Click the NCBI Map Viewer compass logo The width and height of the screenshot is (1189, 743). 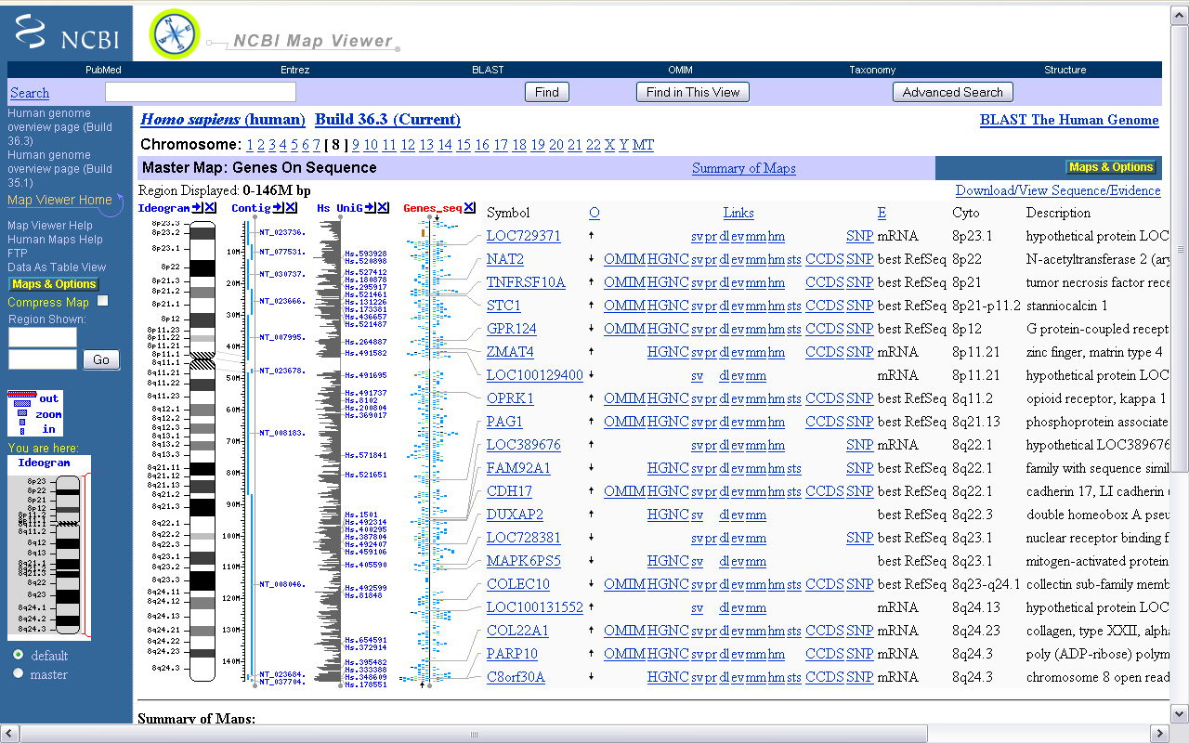[175, 34]
